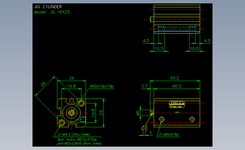Click the 'JIG CYLINDER' title text
Screen dimensions: 245x150
tap(48, 7)
